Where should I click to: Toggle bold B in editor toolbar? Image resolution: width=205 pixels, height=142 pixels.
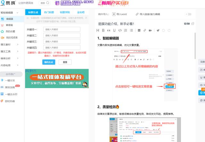point(103,30)
